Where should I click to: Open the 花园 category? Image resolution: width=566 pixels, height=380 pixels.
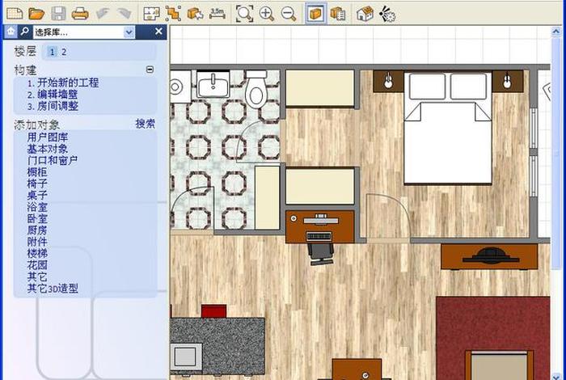point(37,265)
